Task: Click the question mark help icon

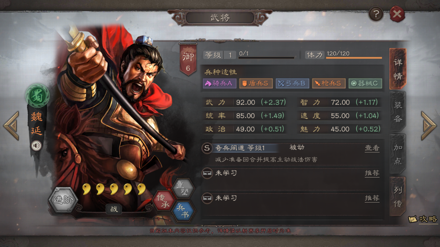Action: coord(376,14)
